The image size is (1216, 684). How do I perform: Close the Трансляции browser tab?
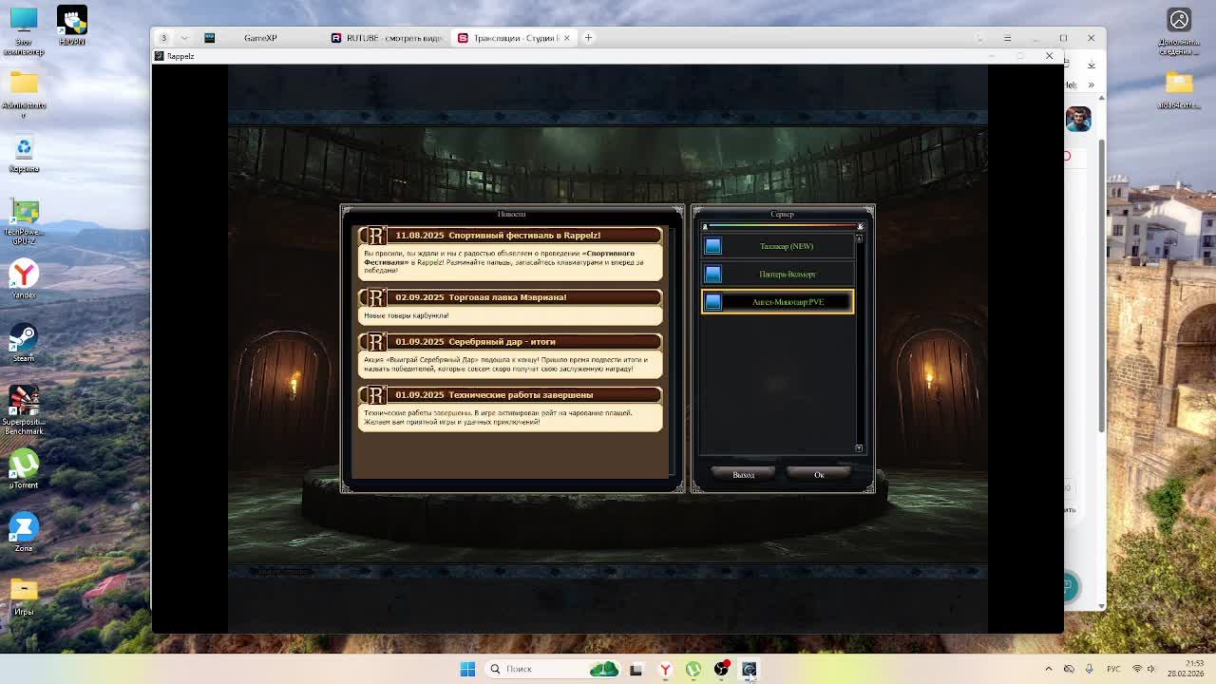click(x=567, y=38)
